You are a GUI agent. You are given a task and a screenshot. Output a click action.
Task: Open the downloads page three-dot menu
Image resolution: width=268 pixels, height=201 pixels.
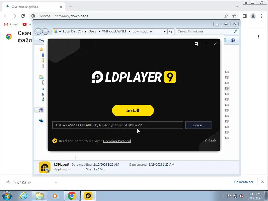pyautogui.click(x=258, y=37)
